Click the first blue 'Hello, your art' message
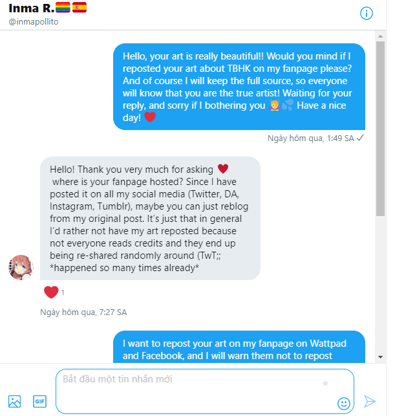The height and width of the screenshot is (416, 406). pyautogui.click(x=239, y=87)
